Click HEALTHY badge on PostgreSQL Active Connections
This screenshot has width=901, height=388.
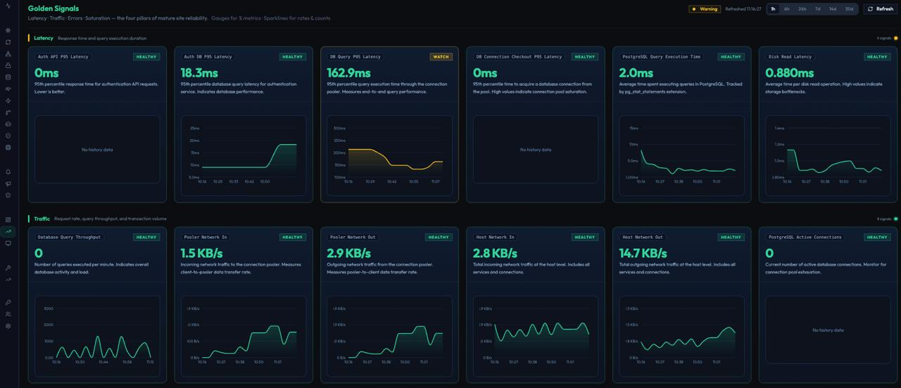877,237
